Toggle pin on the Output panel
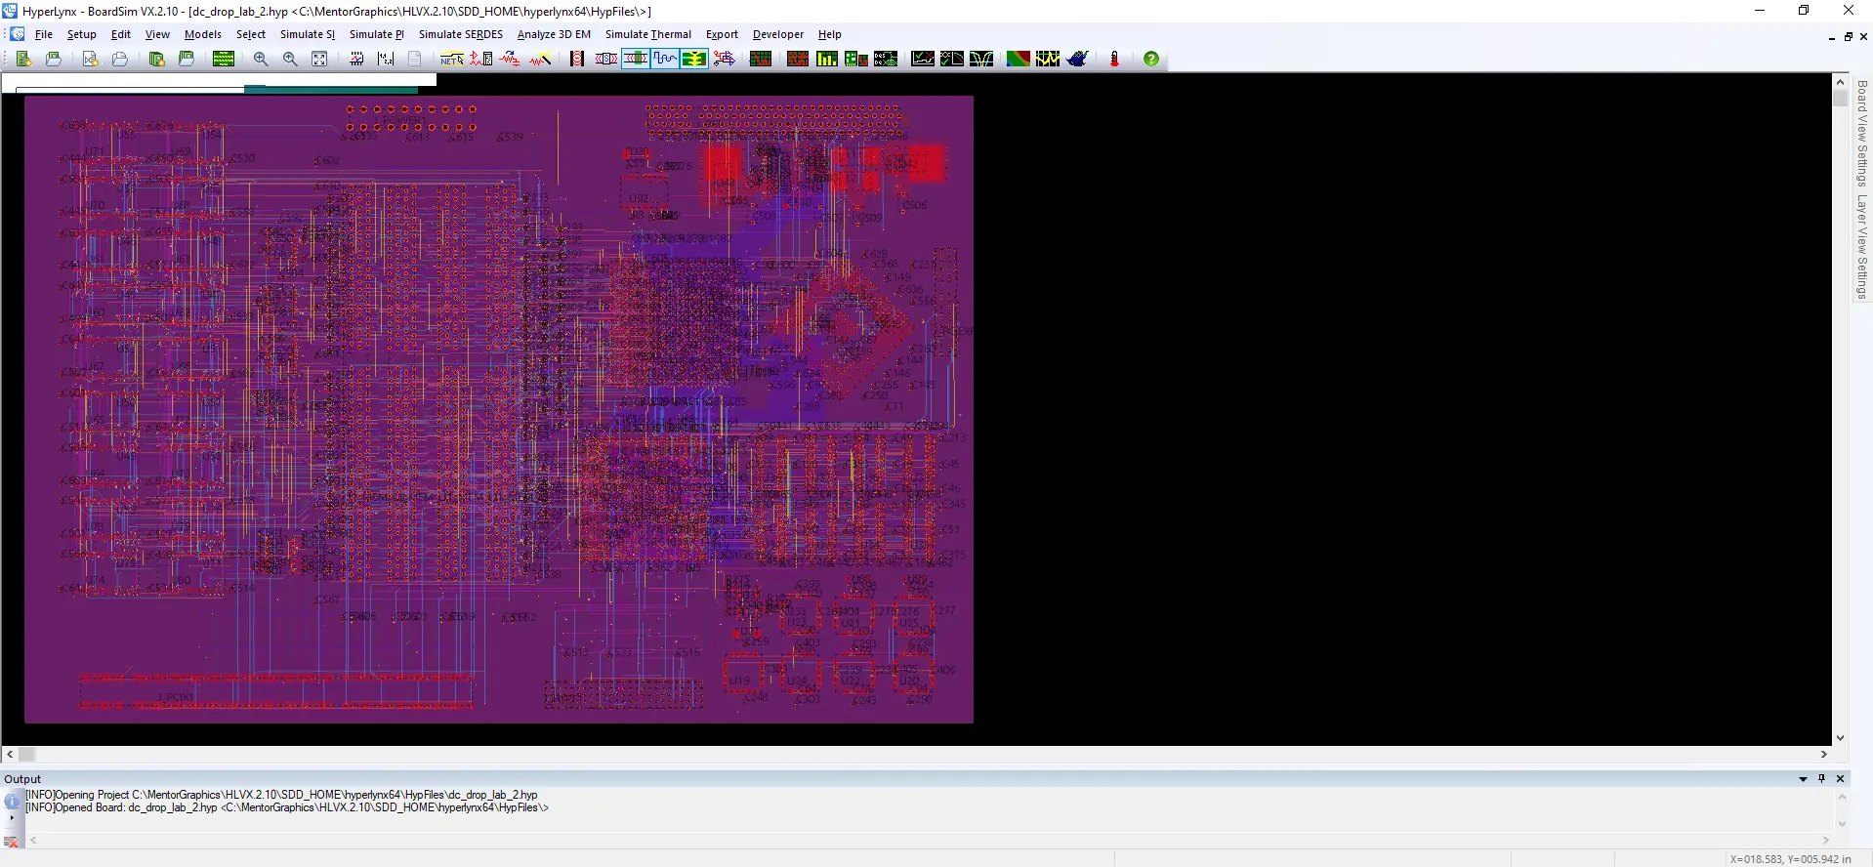This screenshot has width=1873, height=867. (x=1821, y=778)
